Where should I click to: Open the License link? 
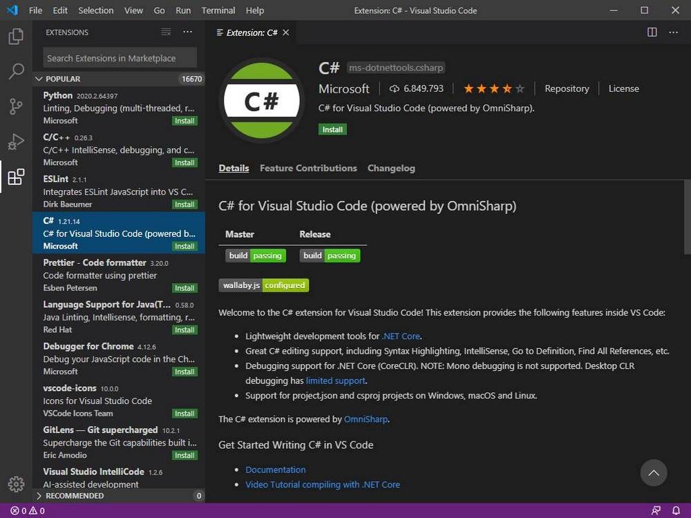[x=623, y=88]
